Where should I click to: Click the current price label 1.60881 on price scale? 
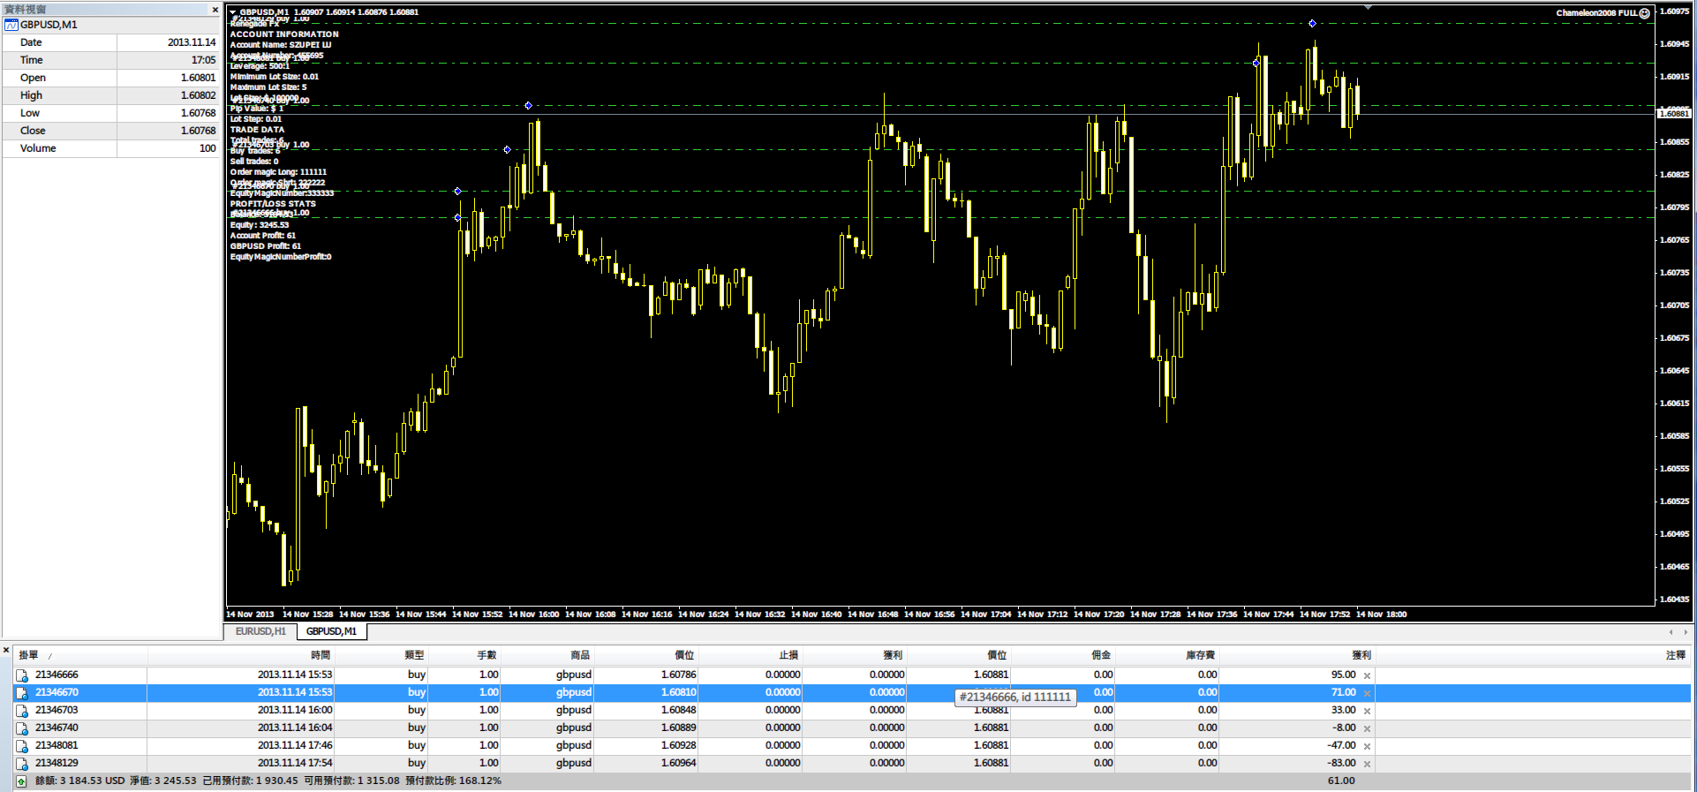[x=1674, y=114]
